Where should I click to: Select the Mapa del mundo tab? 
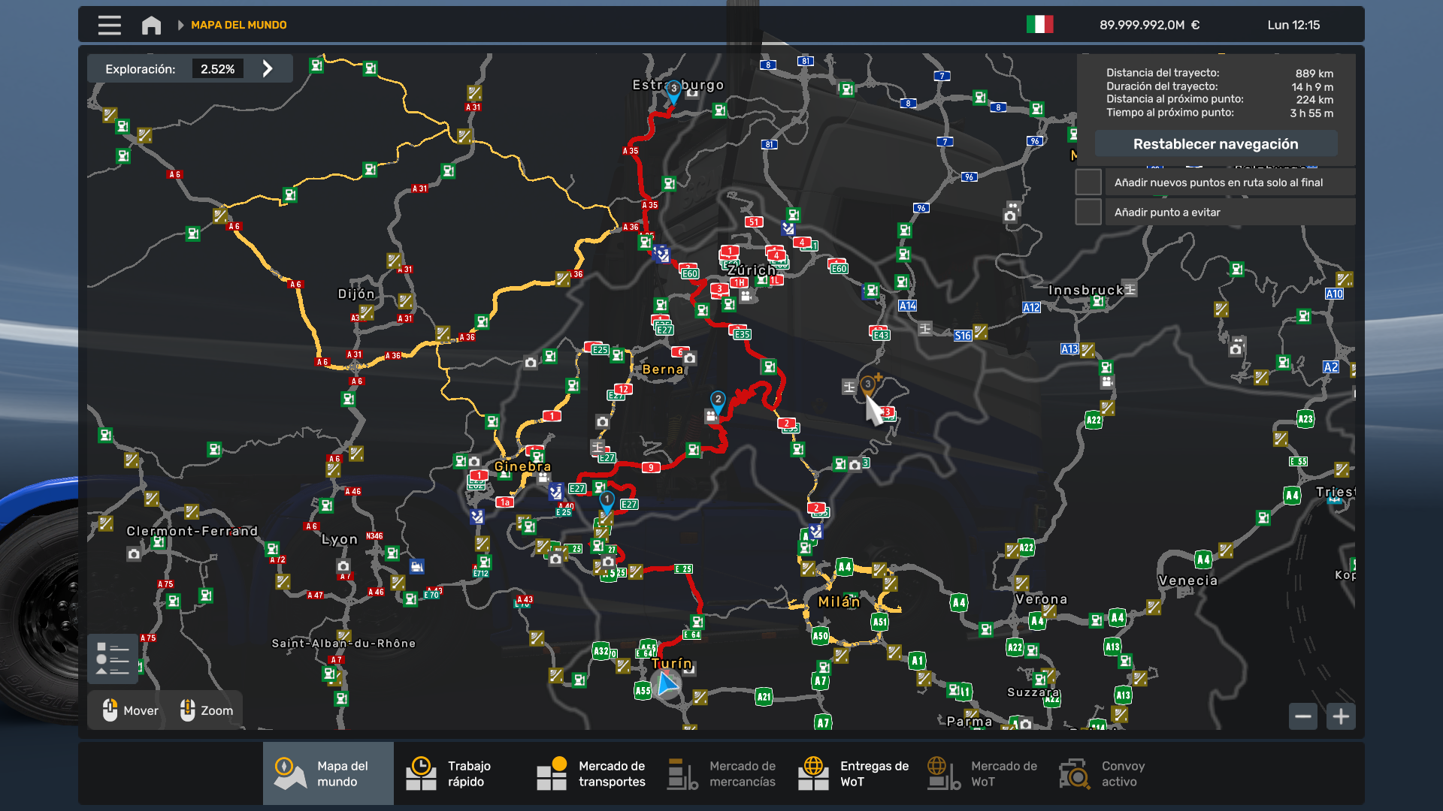(328, 773)
